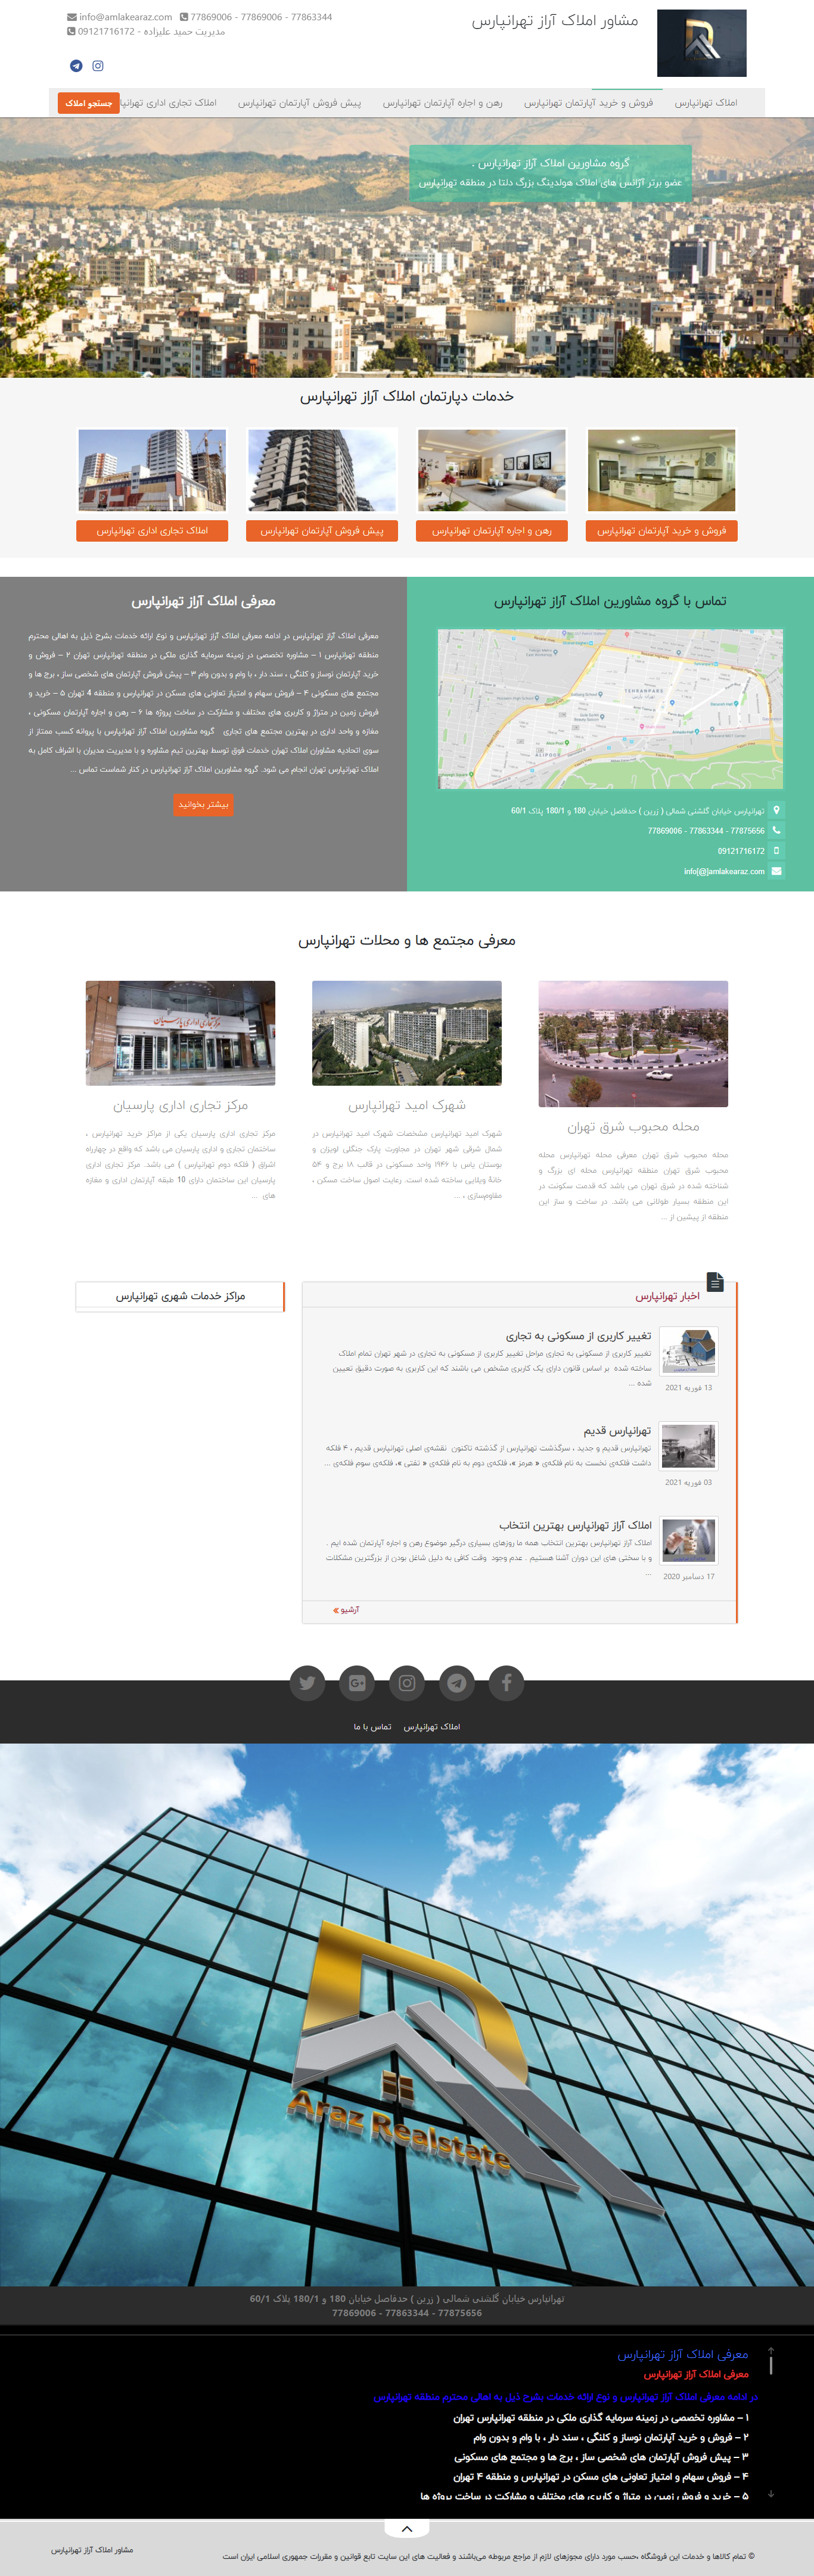Click the location pin icon in contact panel
Viewport: 814px width, 2576px height.
pyautogui.click(x=777, y=810)
